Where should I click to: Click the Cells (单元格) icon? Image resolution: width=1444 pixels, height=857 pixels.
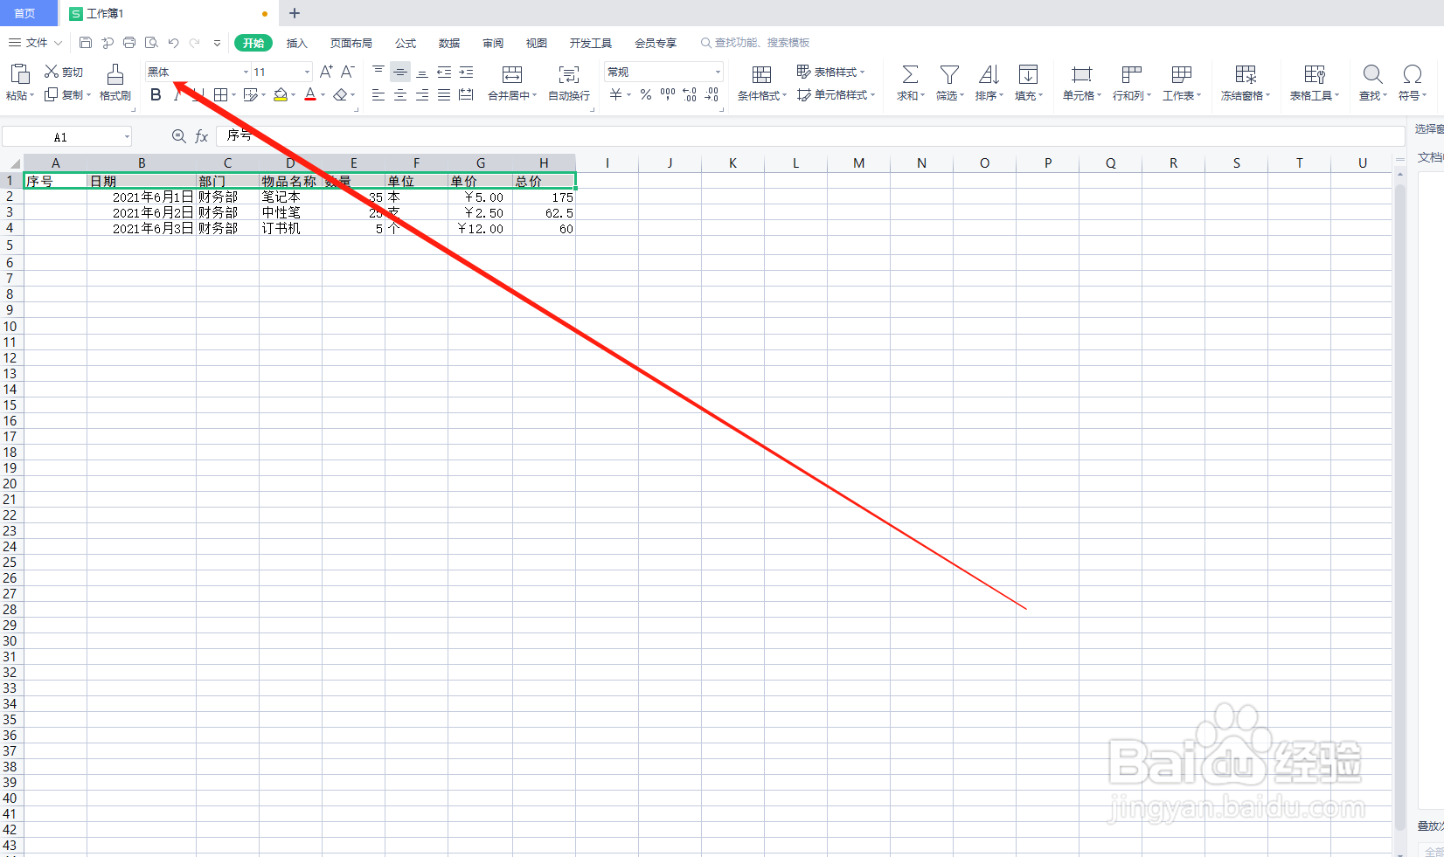point(1082,74)
